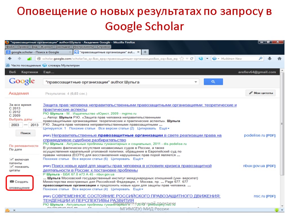Click the start year field 2003
The image size is (289, 216).
coord(16,125)
